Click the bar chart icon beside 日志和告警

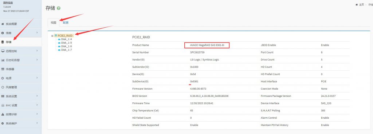pos(3,60)
